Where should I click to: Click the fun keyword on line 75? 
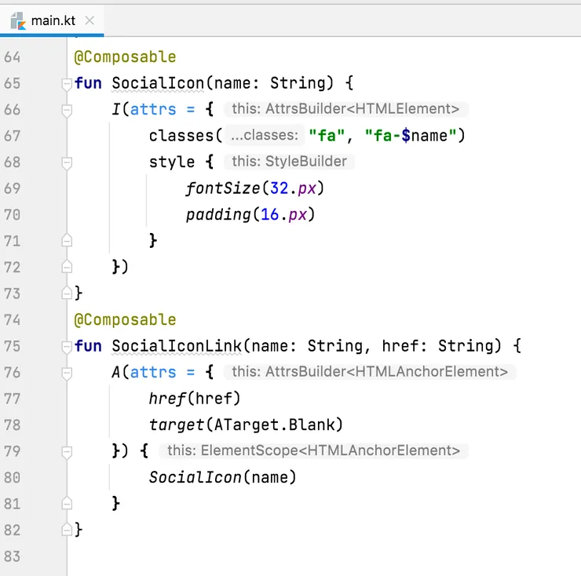(88, 346)
